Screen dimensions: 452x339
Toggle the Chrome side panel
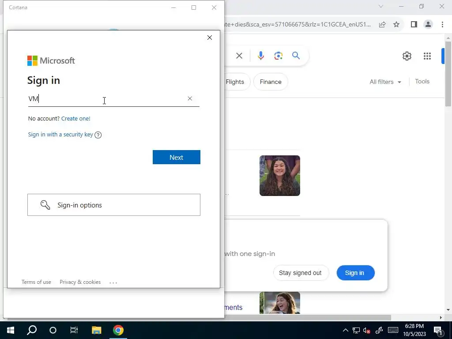[x=414, y=25]
